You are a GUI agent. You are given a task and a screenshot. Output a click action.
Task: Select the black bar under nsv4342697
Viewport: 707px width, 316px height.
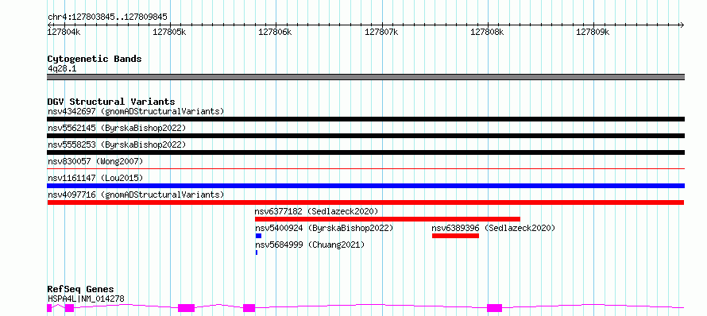point(365,119)
